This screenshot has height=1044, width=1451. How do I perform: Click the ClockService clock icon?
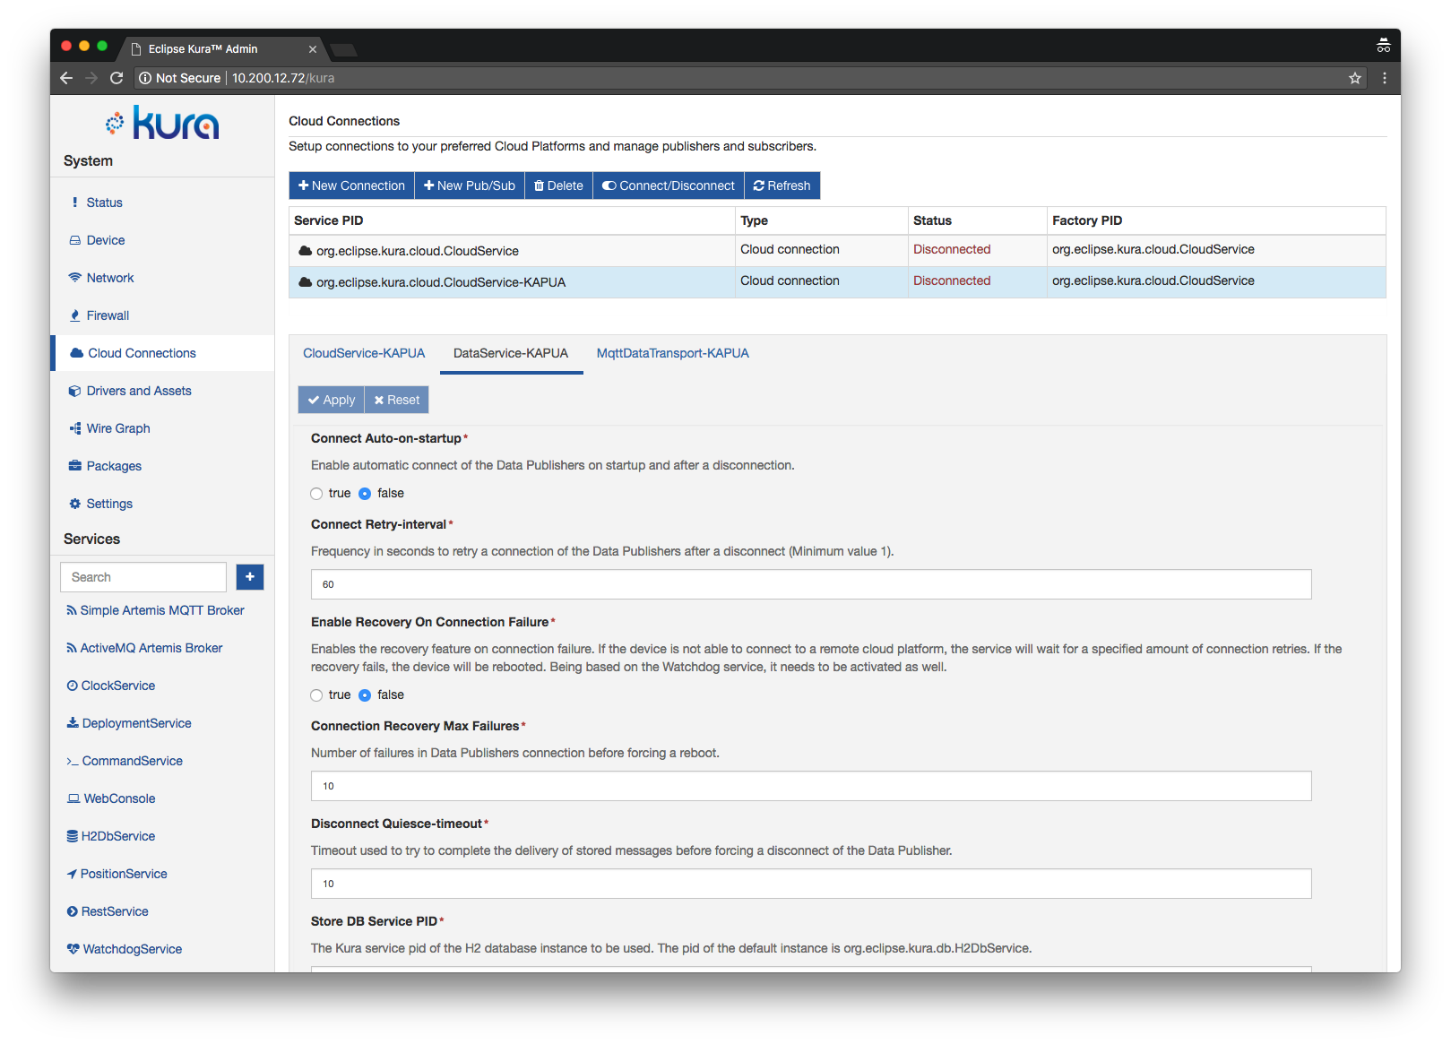click(73, 686)
